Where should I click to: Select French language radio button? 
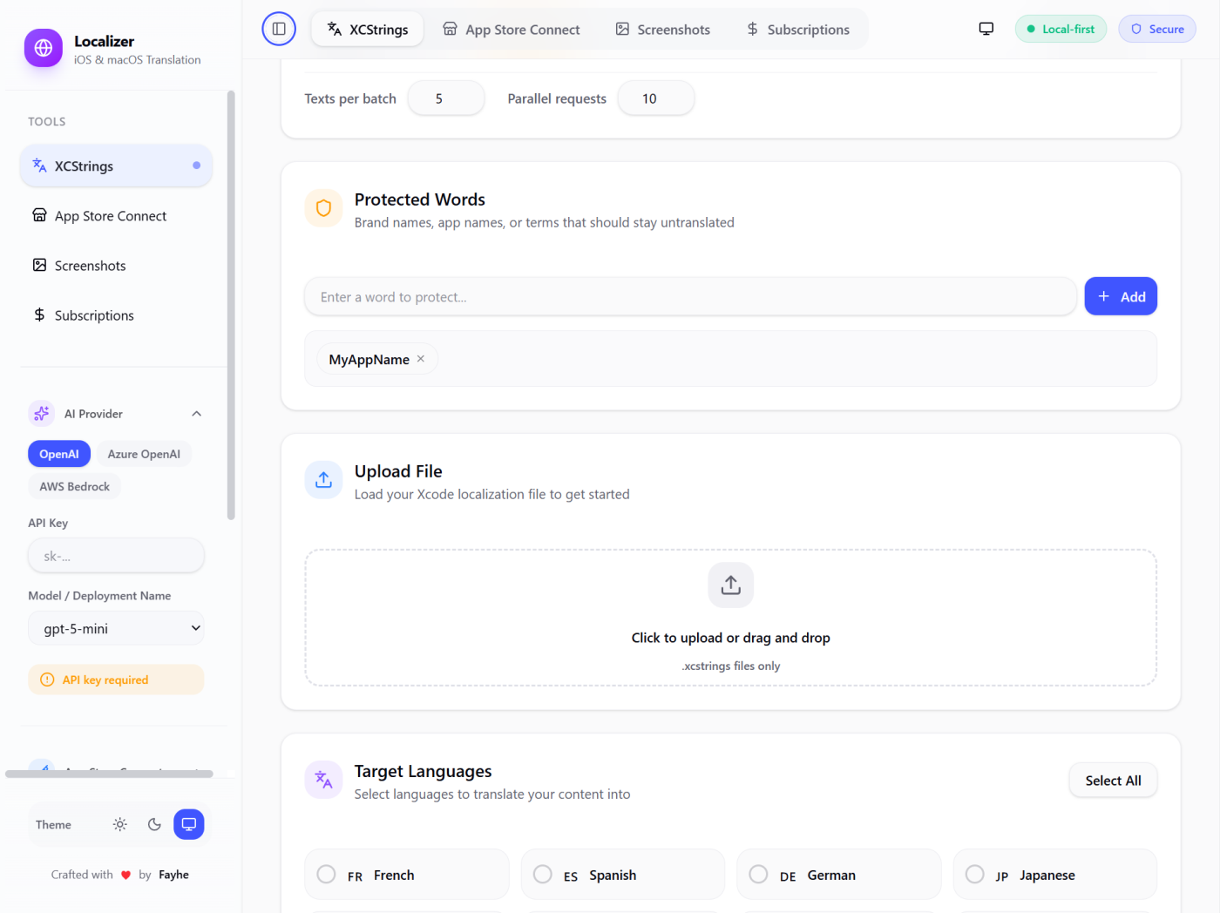(327, 874)
